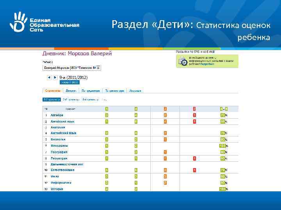281x210 pixels.
Task: Open the Подробнее link in mailing notice
Action: tap(207, 64)
